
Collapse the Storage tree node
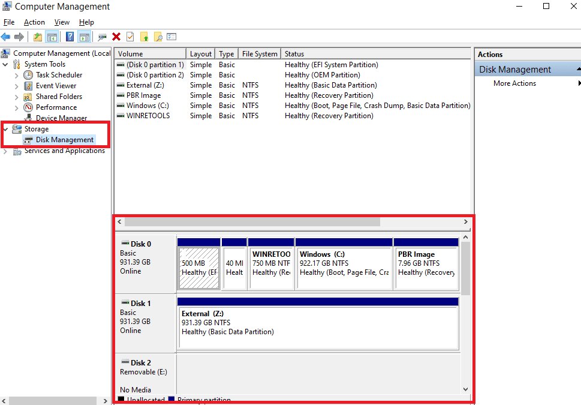pos(5,129)
